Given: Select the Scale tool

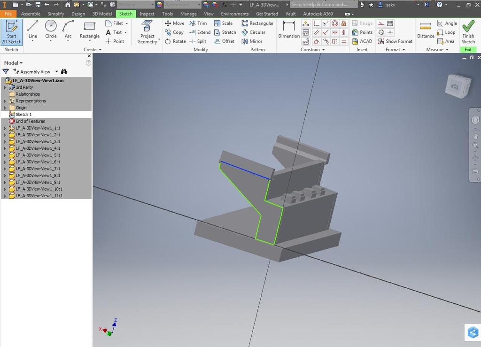Looking at the screenshot, I should point(223,23).
